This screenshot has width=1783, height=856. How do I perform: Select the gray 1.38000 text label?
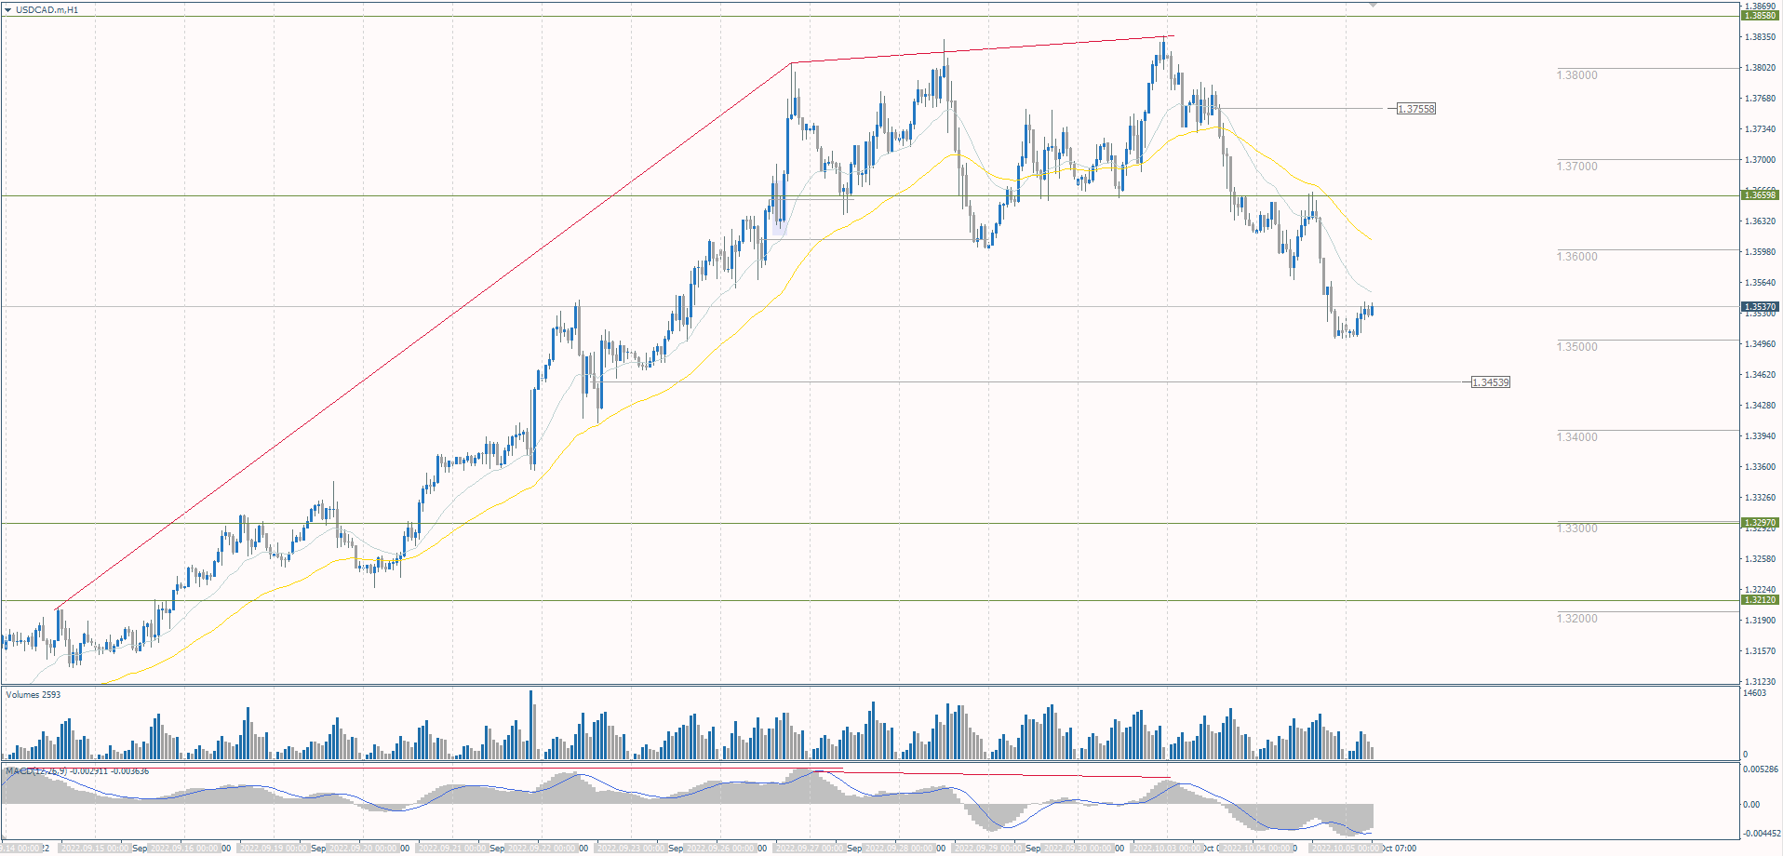tap(1576, 75)
